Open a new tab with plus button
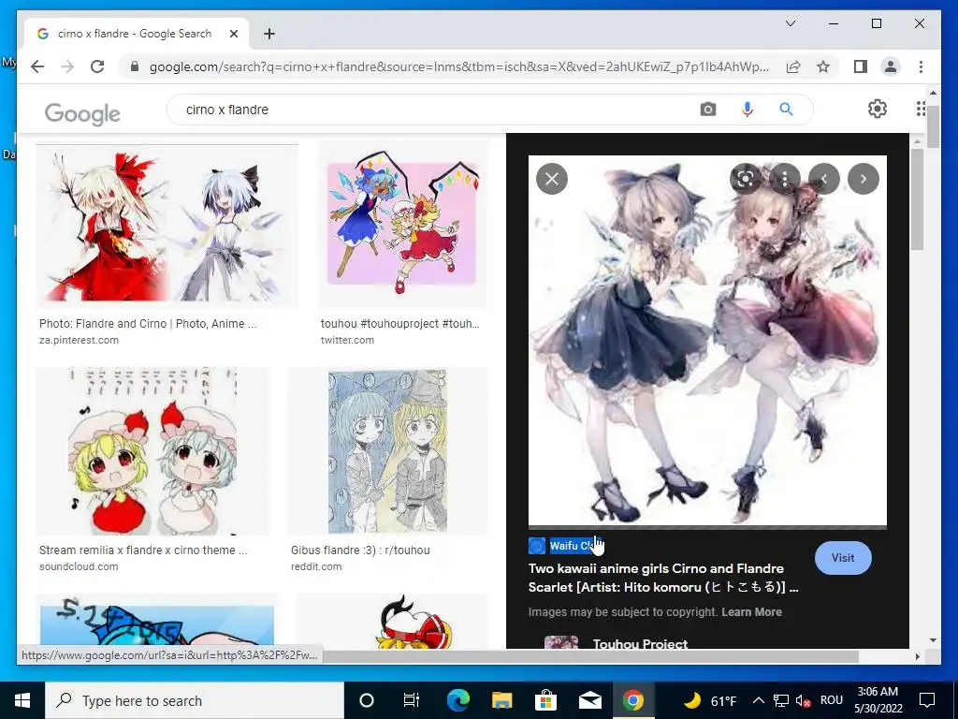The width and height of the screenshot is (958, 719). [x=269, y=34]
